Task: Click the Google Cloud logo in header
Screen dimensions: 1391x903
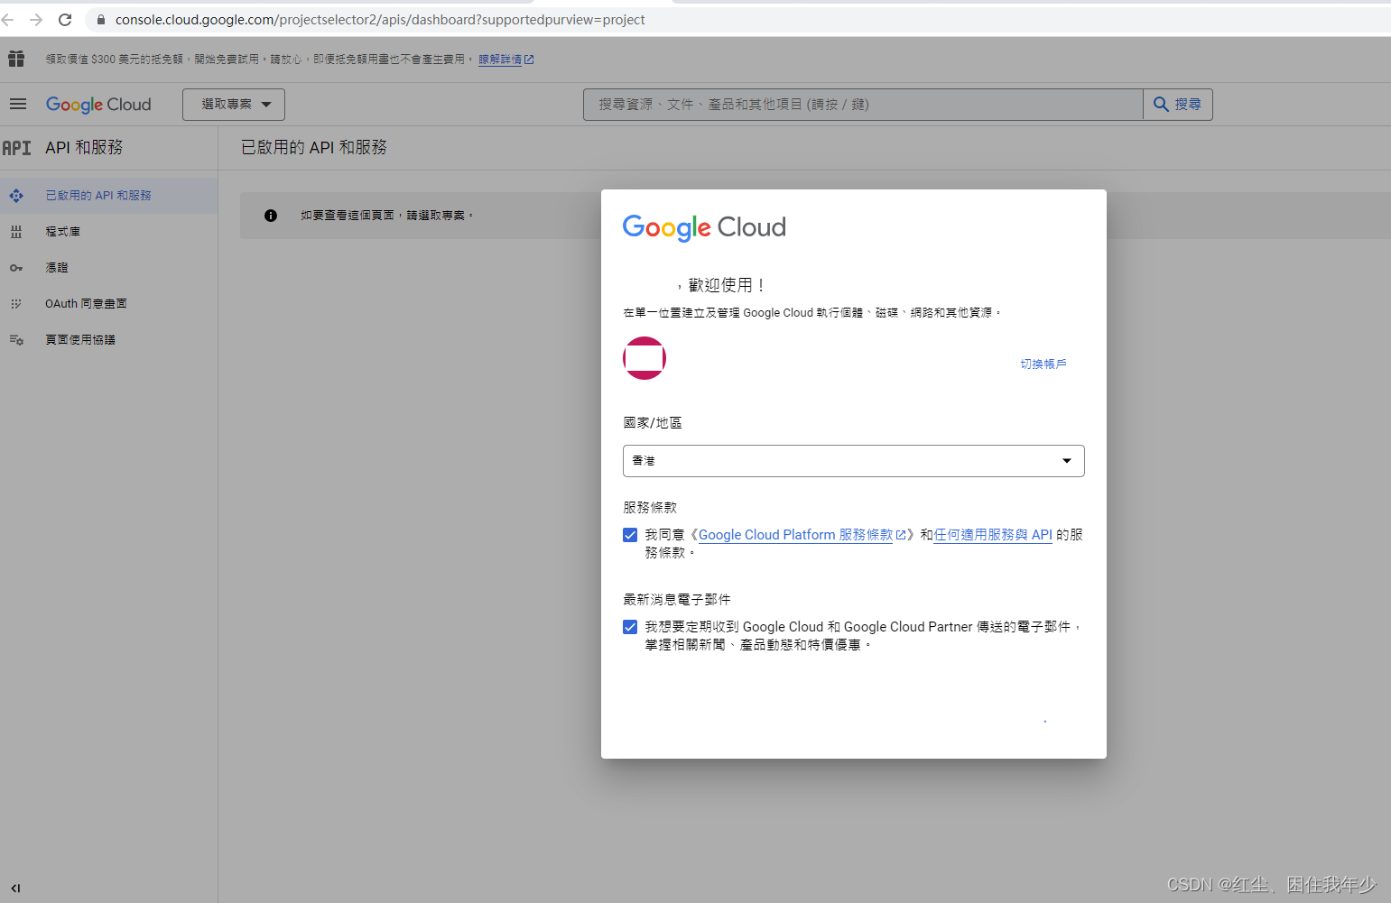Action: click(98, 105)
